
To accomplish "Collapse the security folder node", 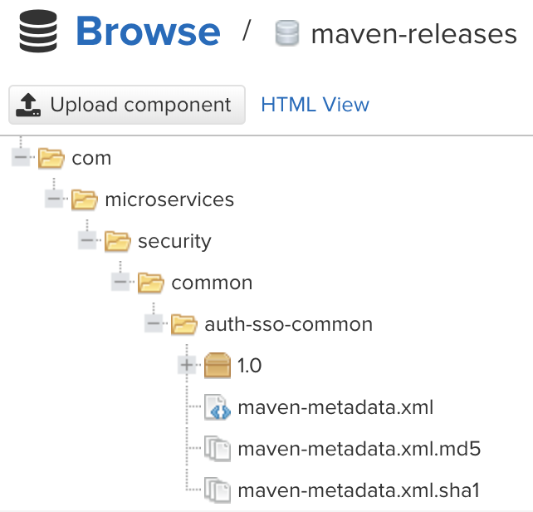I will pos(88,241).
